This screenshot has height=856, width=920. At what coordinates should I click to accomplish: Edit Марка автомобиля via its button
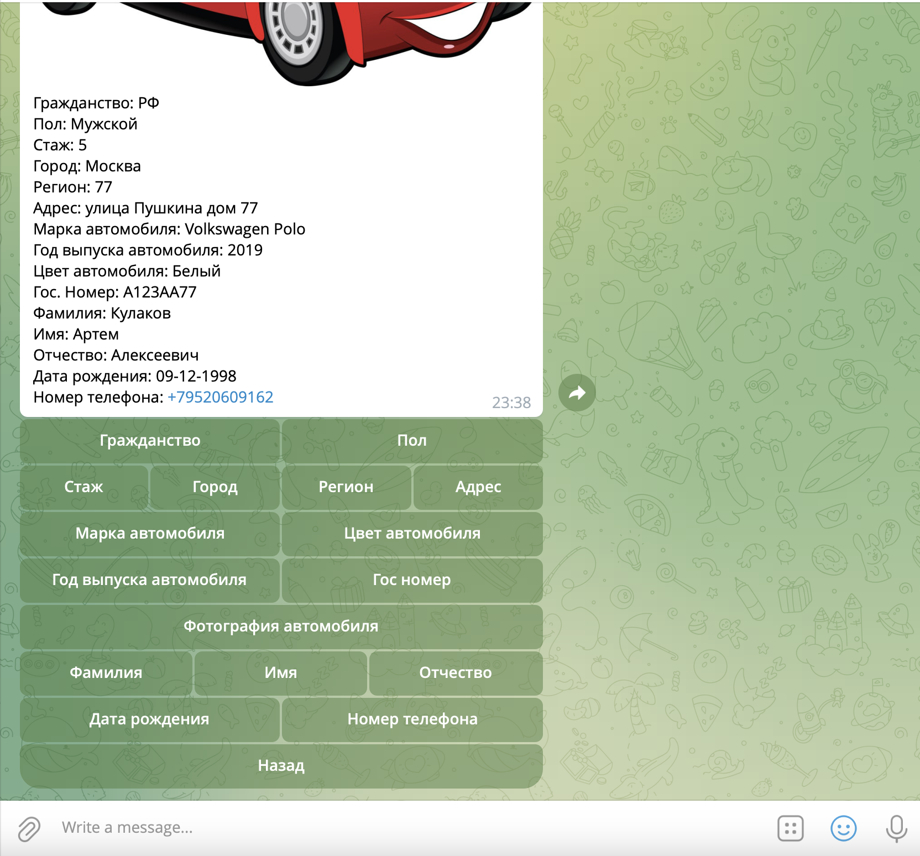tap(150, 534)
